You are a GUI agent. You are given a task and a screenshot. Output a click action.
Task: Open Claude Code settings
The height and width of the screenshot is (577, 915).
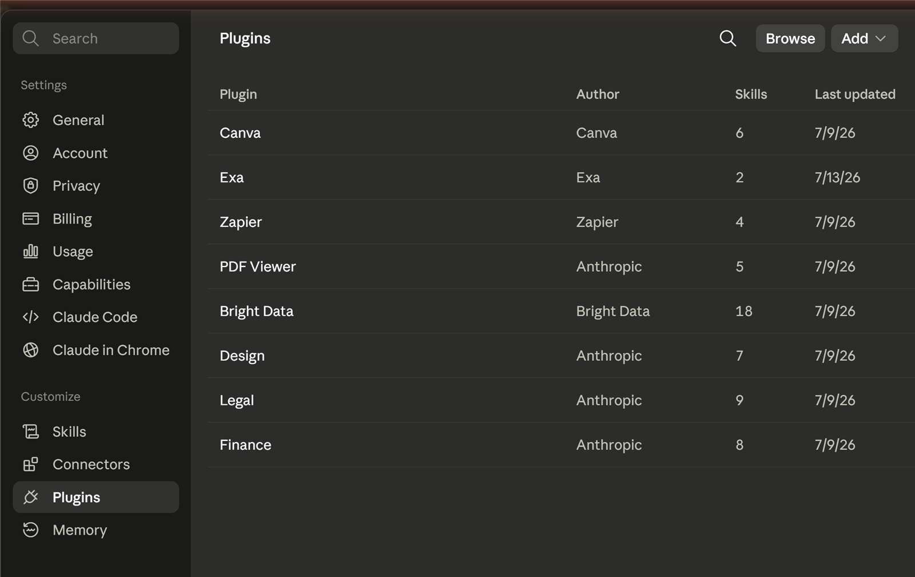coord(96,317)
